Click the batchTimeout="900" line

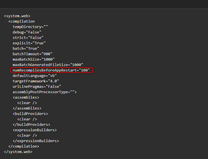point(32,54)
